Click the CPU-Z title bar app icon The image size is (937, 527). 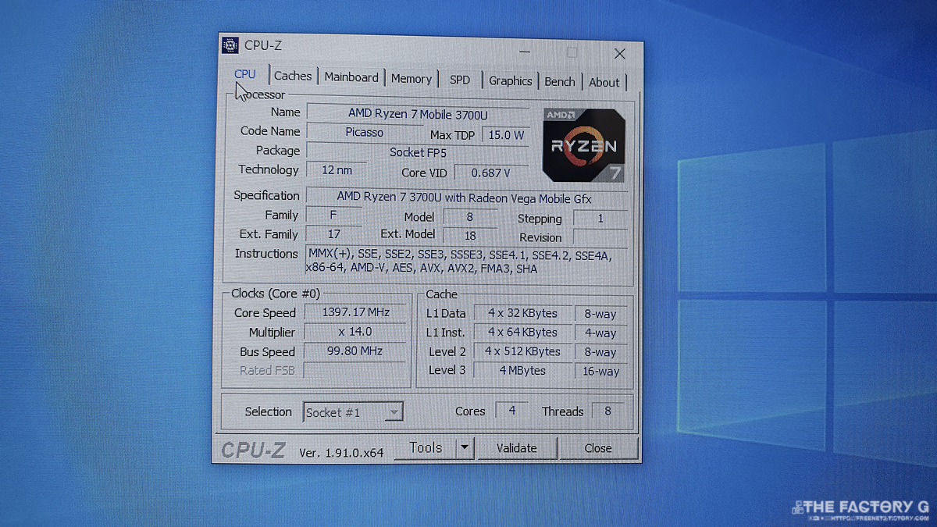coord(230,45)
